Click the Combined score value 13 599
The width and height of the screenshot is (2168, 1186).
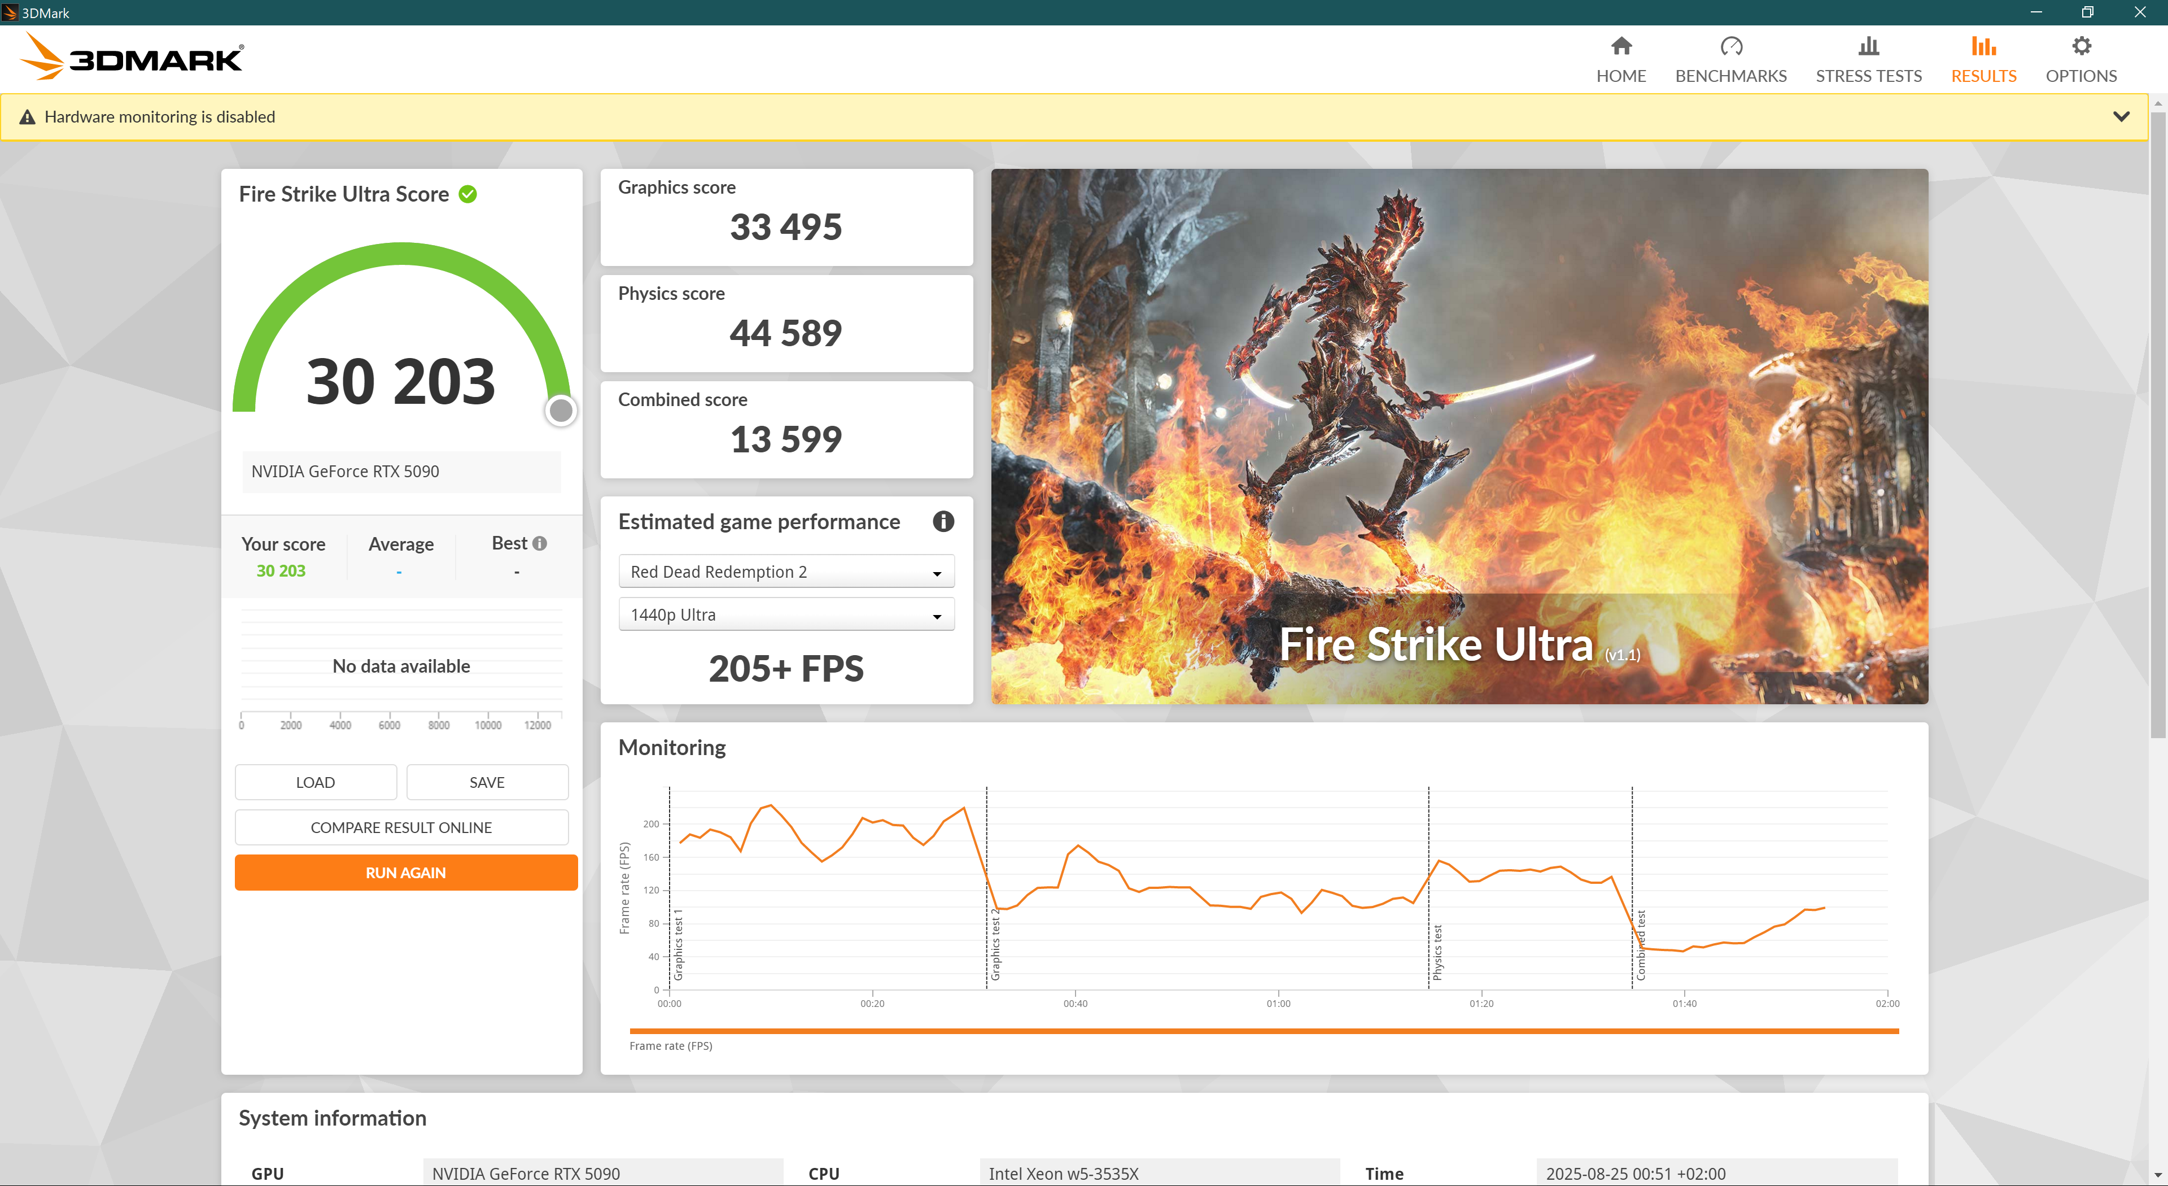pyautogui.click(x=785, y=439)
